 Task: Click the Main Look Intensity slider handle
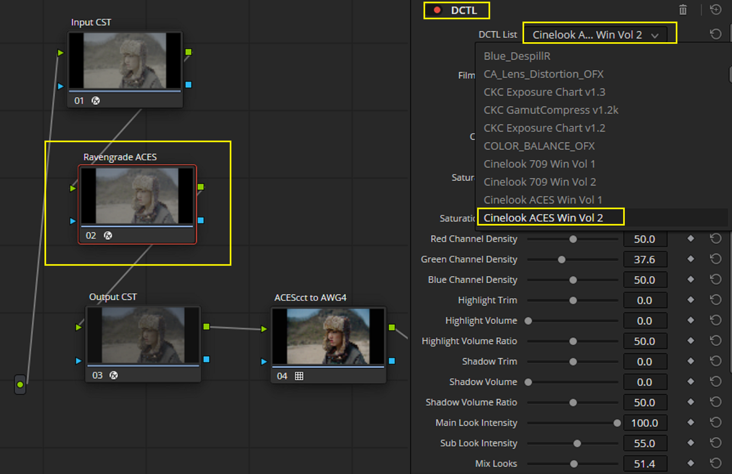click(x=617, y=423)
